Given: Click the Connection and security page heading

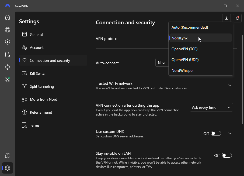Looking at the screenshot, I should point(125,22).
